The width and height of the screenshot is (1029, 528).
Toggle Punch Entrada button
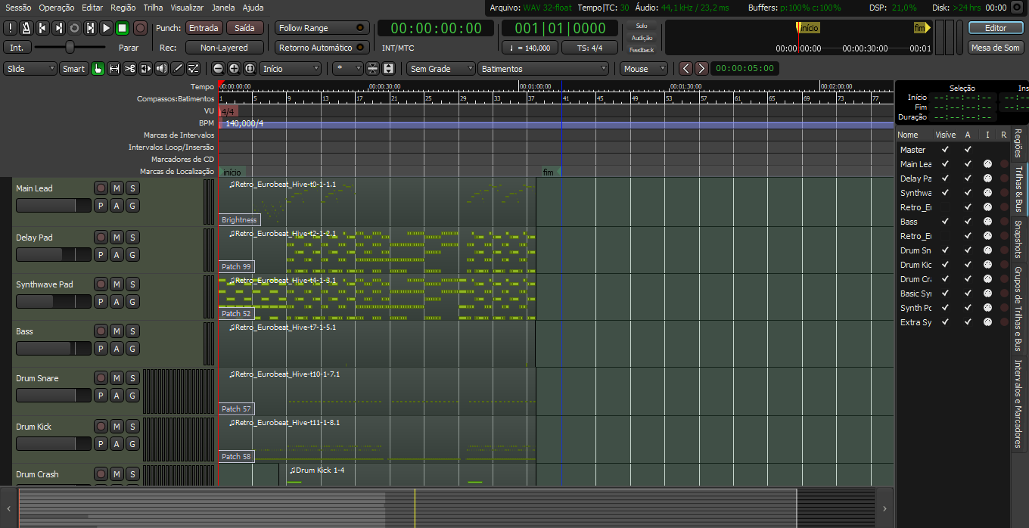click(204, 28)
